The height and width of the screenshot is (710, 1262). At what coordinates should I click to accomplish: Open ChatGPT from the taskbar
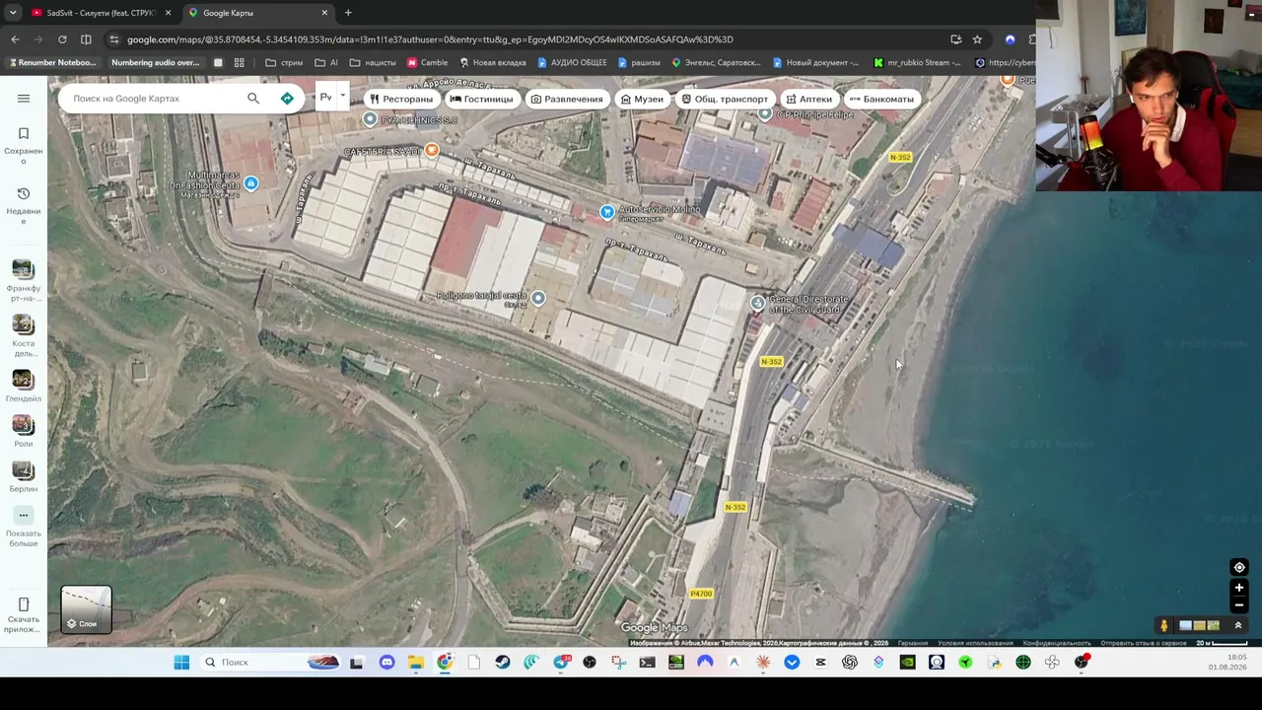coord(850,663)
